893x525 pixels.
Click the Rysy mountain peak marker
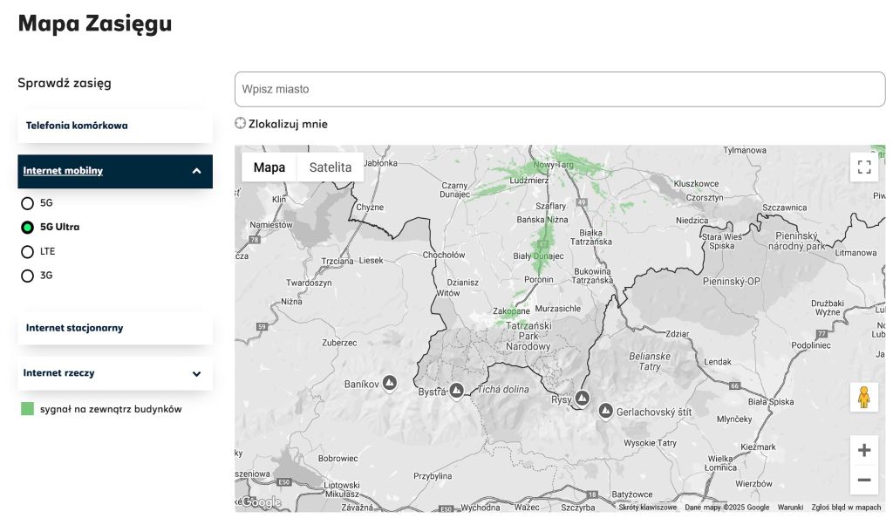(581, 399)
